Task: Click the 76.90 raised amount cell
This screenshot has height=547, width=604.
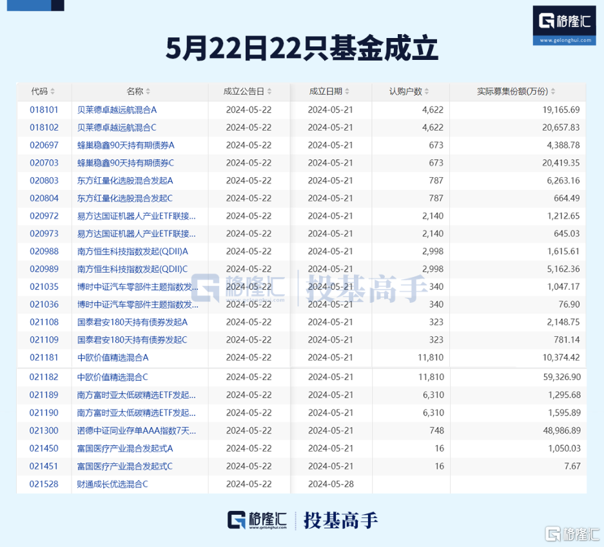Action: point(569,305)
